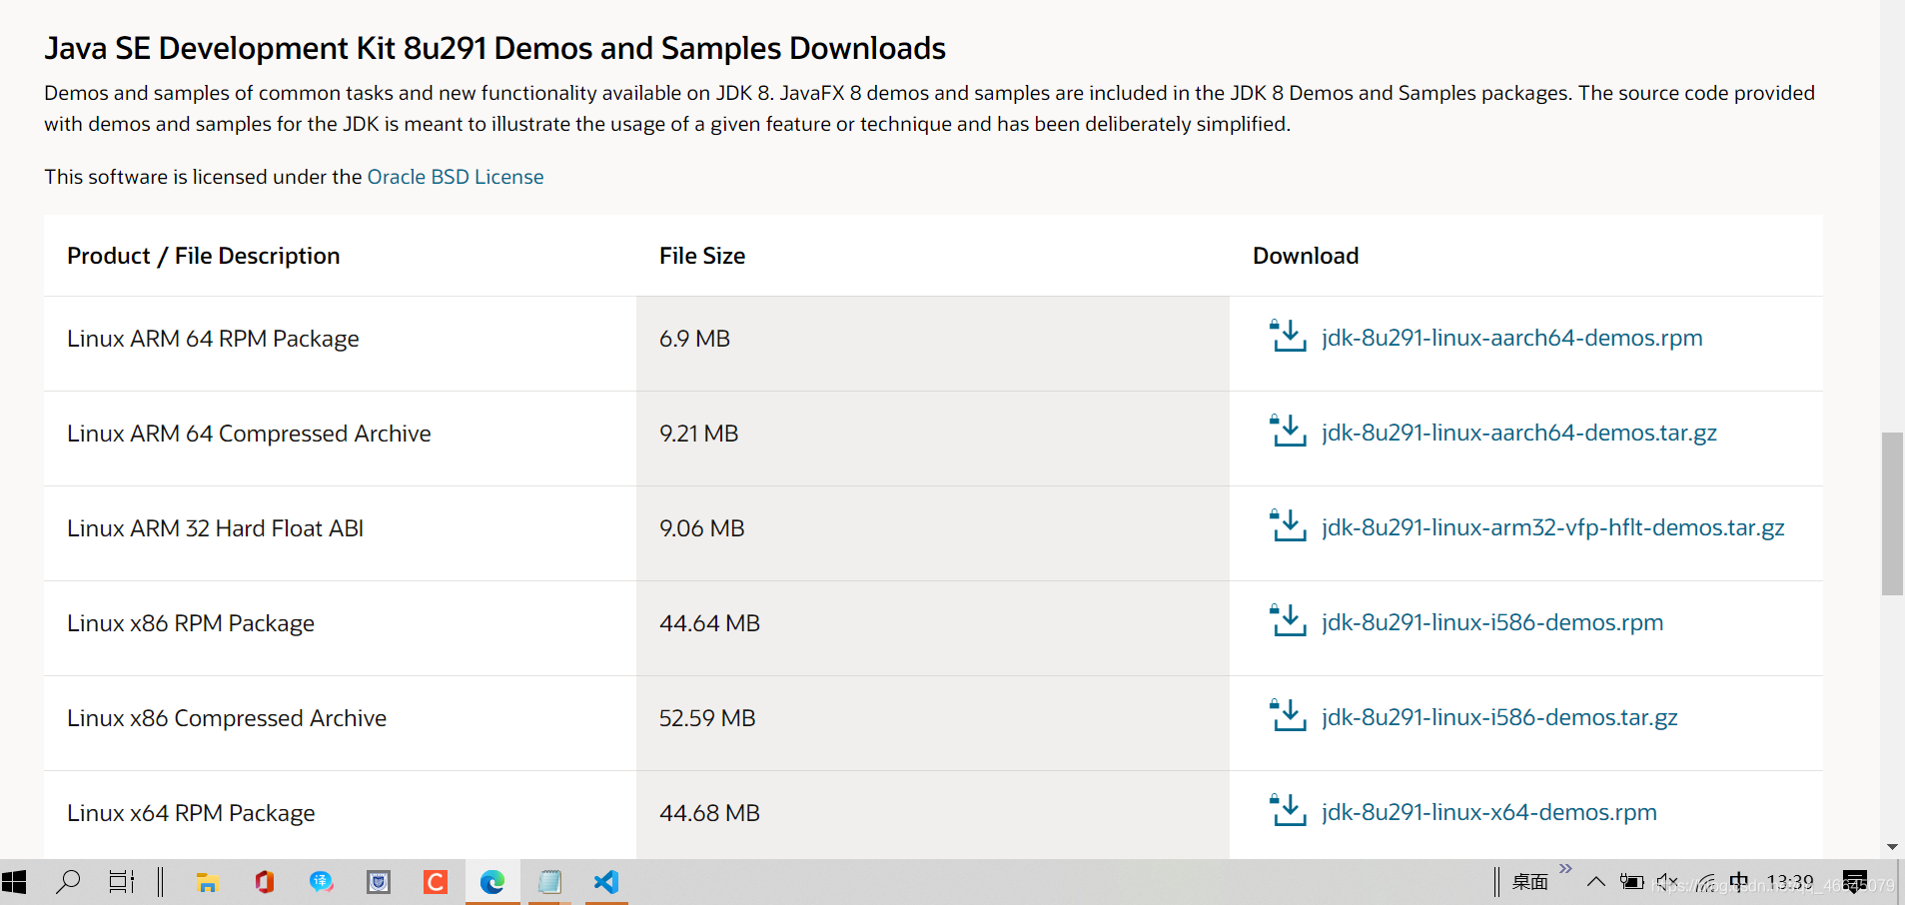Open Wi-Fi network settings in tray
1905x905 pixels.
pos(1705,882)
